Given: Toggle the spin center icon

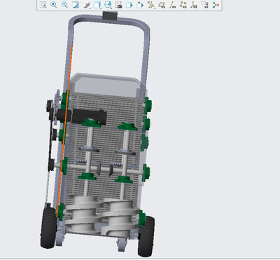Looking at the screenshot, I should [216, 5].
